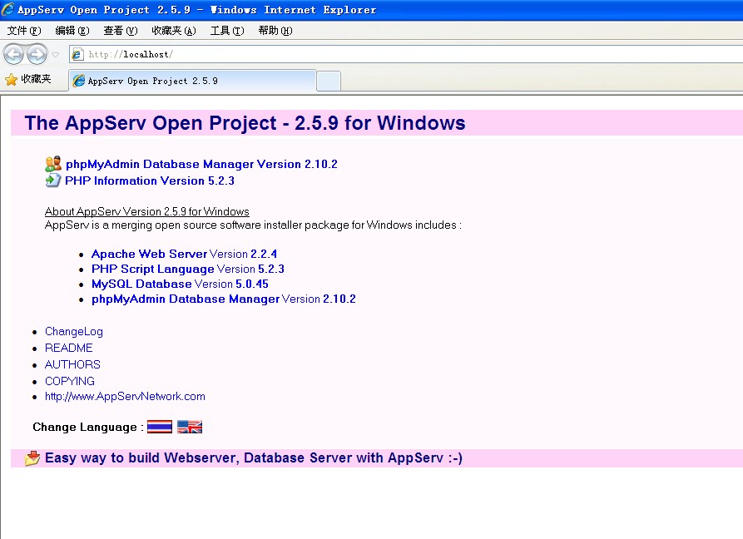This screenshot has height=539, width=743.
Task: Open a new blank tab
Action: click(329, 81)
